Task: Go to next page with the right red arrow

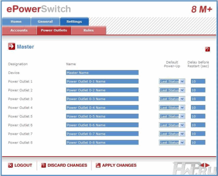Action: (x=207, y=165)
